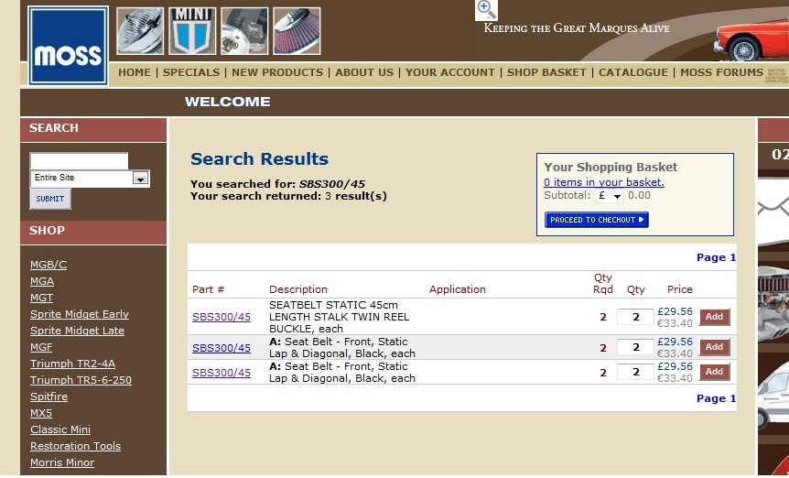The height and width of the screenshot is (478, 789).
Task: Open SBS300/45 link for SEATBELT STATIC row
Action: point(222,317)
